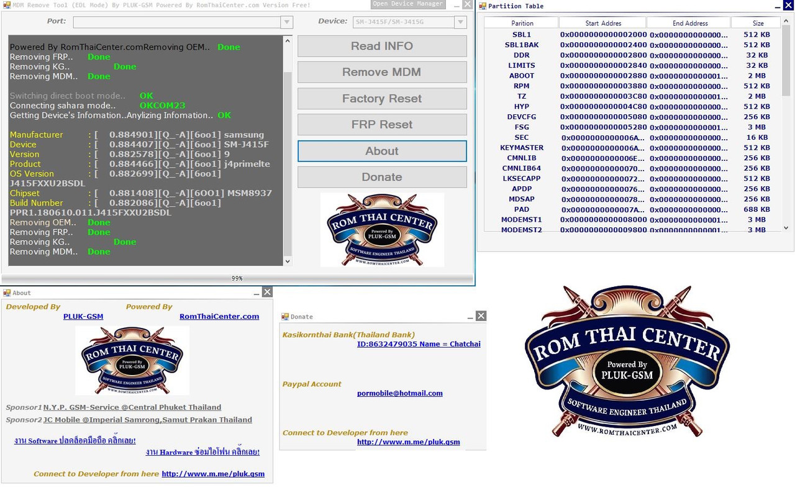Click the Rom Thai Center logo in About
The image size is (795, 490).
click(132, 361)
